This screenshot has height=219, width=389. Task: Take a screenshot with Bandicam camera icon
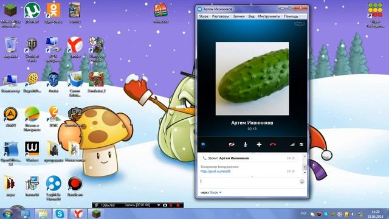[x=165, y=206]
